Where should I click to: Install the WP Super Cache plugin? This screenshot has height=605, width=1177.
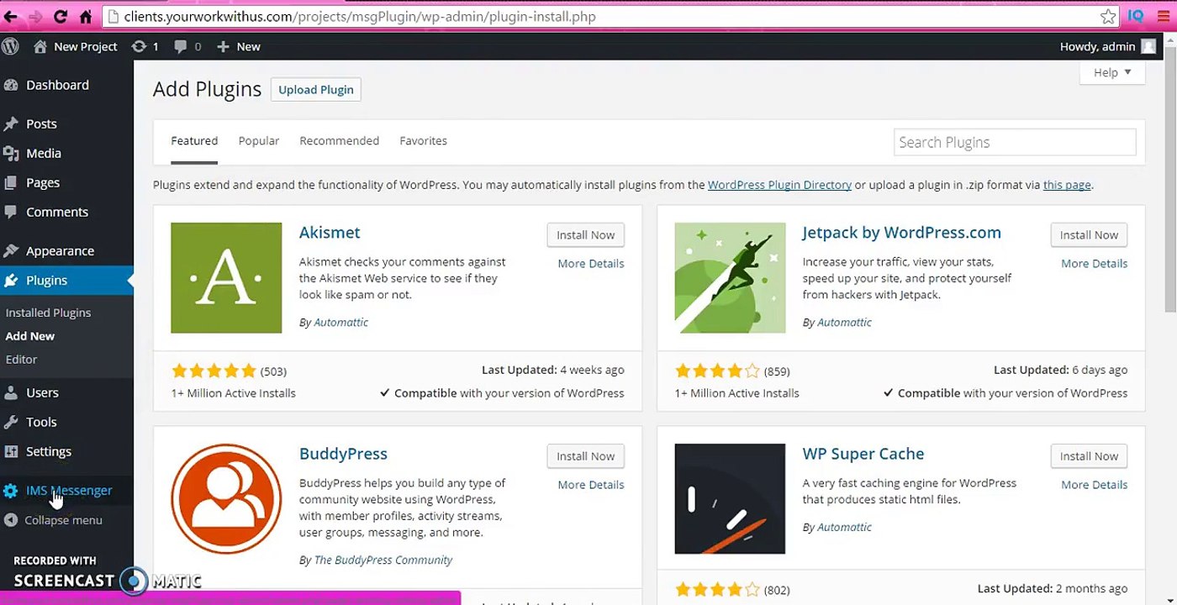coord(1089,456)
